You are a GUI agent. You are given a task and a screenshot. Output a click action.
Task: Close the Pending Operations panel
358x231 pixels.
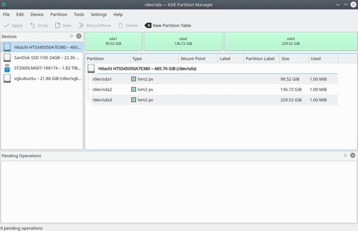(353, 155)
